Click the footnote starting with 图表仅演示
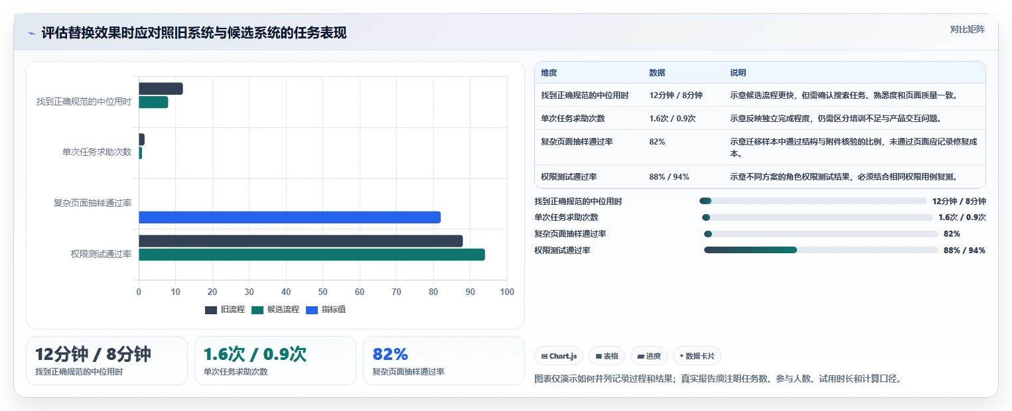This screenshot has width=1012, height=411. 717,379
